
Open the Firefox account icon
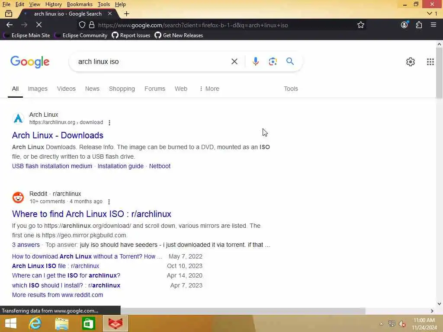pos(404,25)
